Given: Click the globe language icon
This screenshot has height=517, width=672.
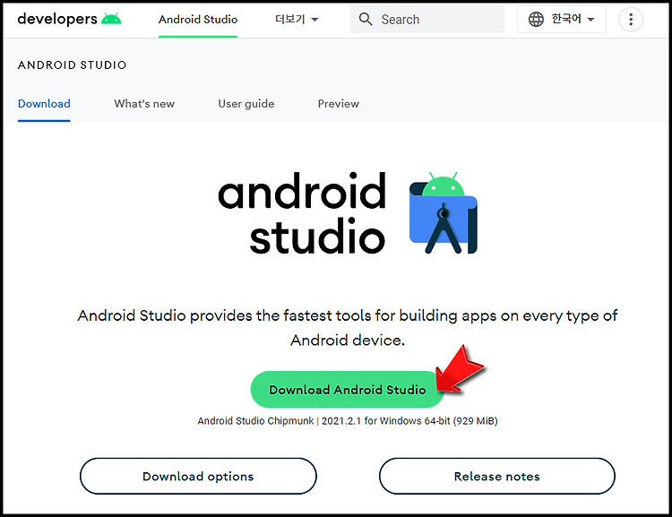Looking at the screenshot, I should pos(536,20).
